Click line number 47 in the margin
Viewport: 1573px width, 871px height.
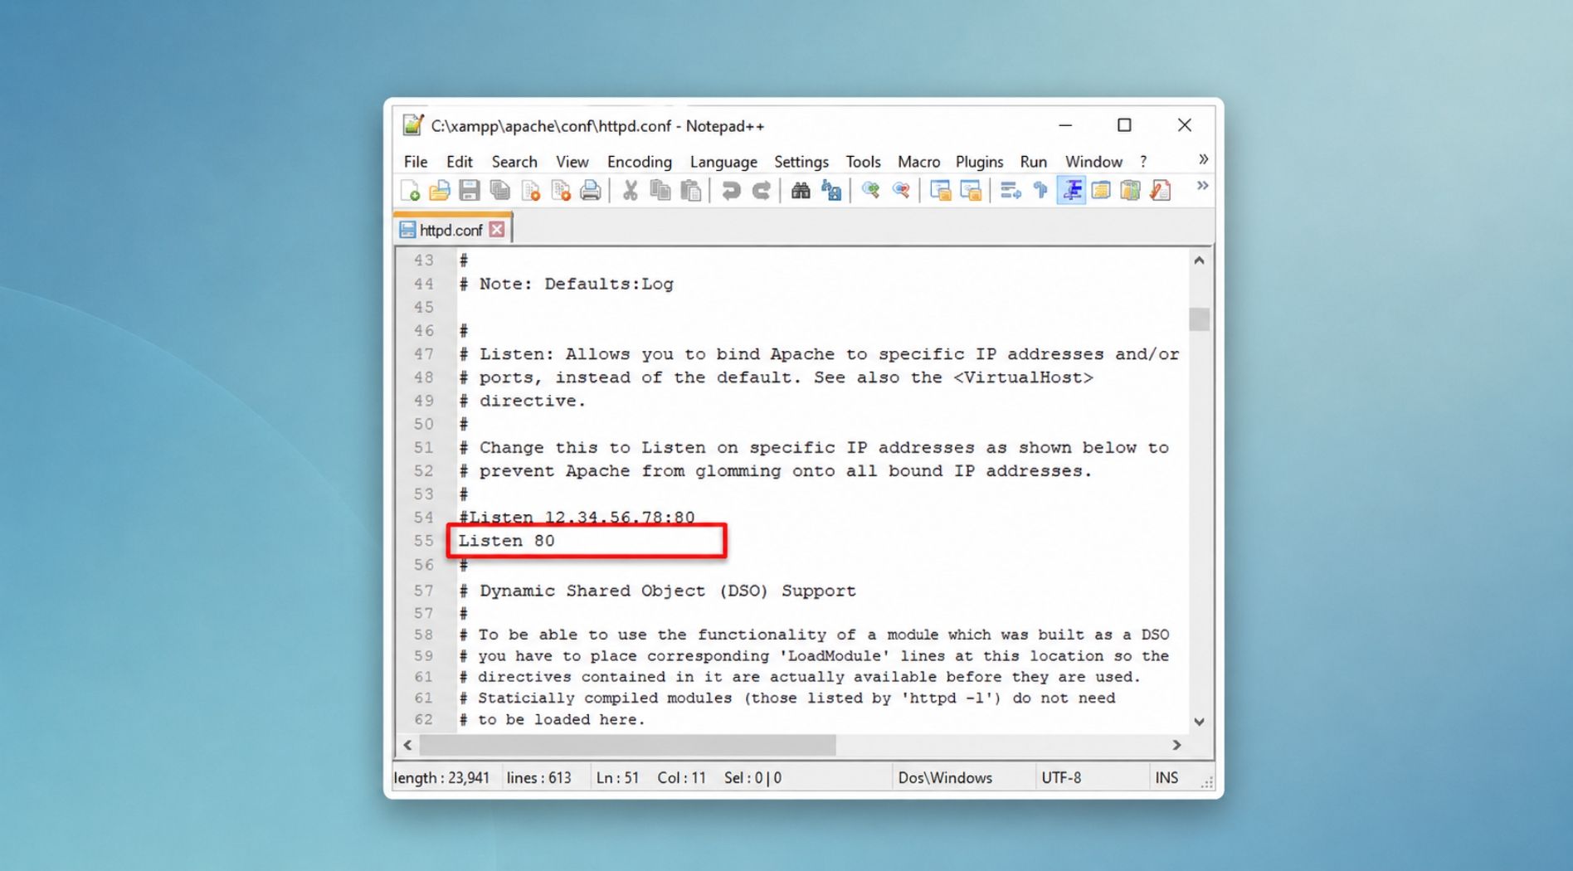tap(424, 354)
